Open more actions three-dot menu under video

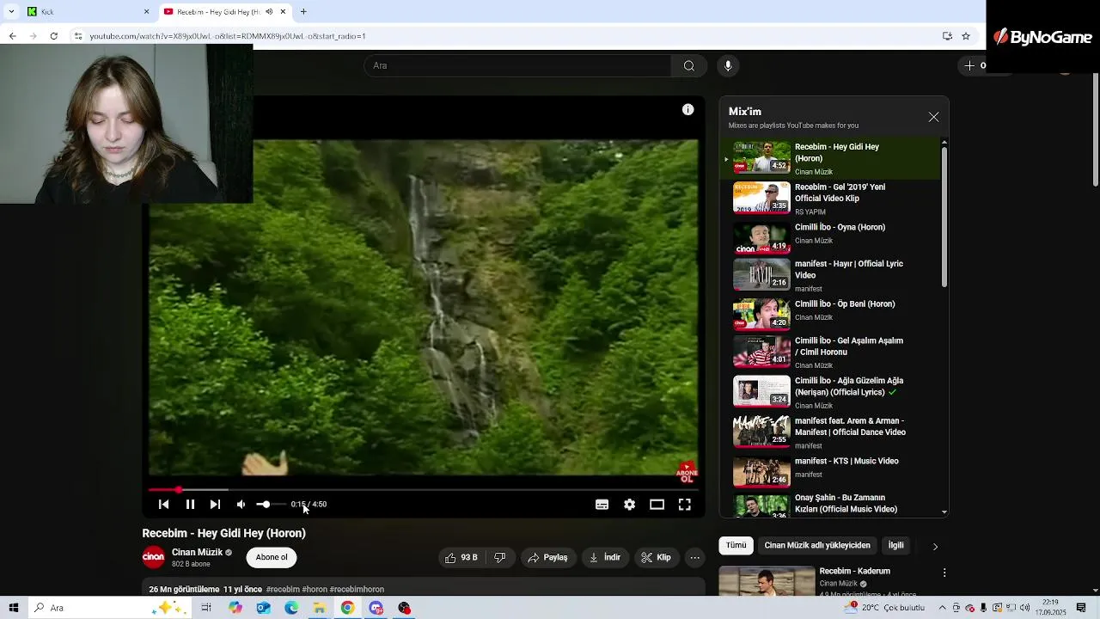tap(695, 558)
